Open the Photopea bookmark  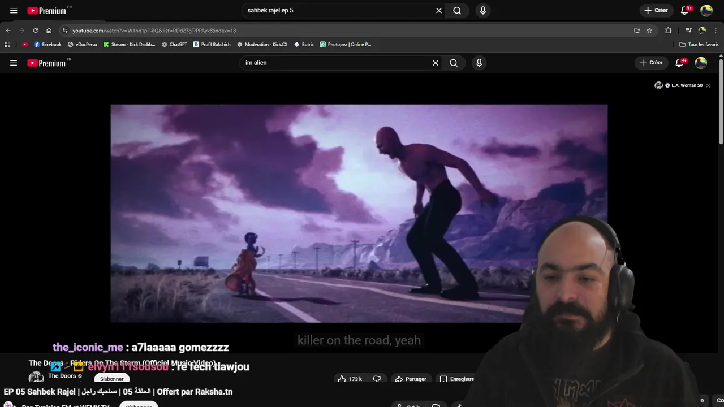(345, 44)
